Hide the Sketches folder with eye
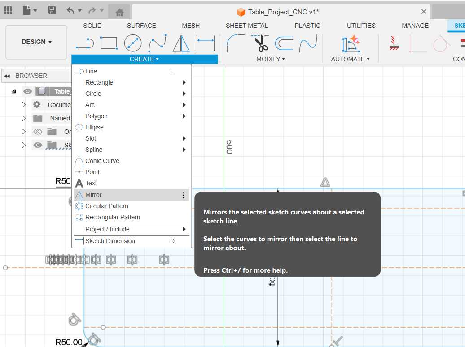The image size is (465, 347). coord(38,145)
